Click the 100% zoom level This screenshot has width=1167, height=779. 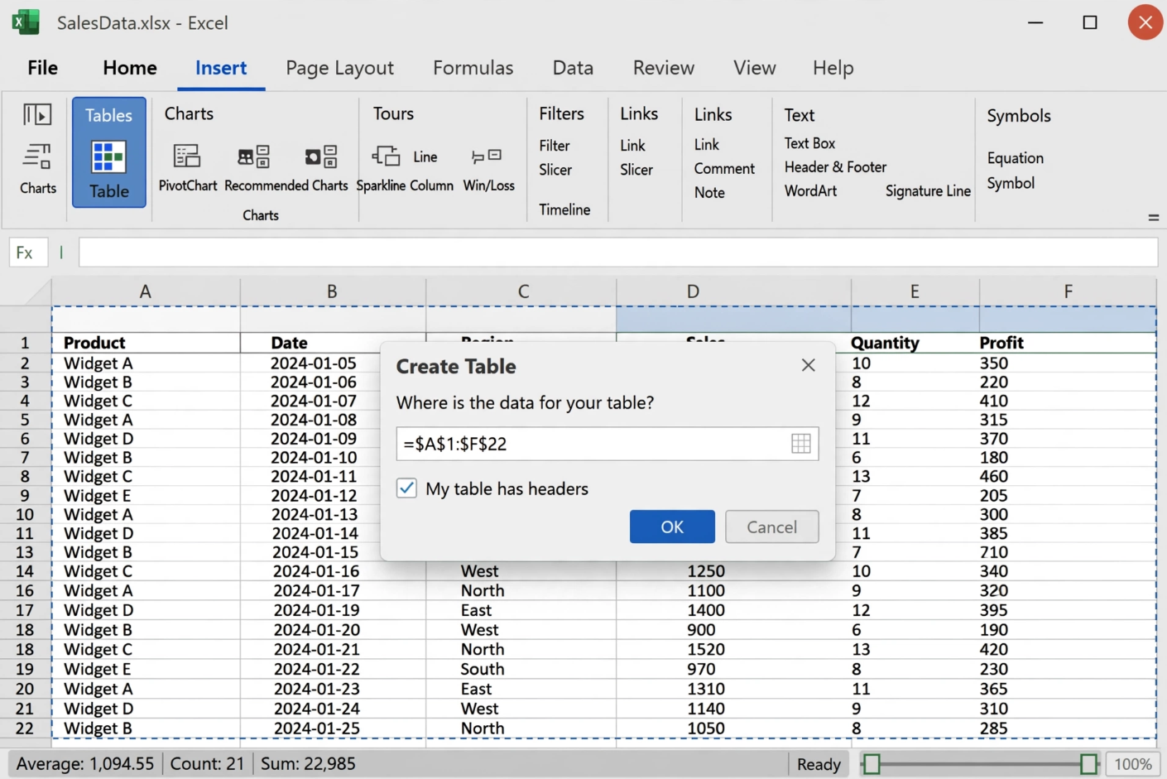tap(1132, 764)
